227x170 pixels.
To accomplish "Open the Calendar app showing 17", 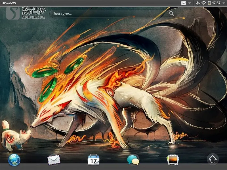I will (x=94, y=160).
